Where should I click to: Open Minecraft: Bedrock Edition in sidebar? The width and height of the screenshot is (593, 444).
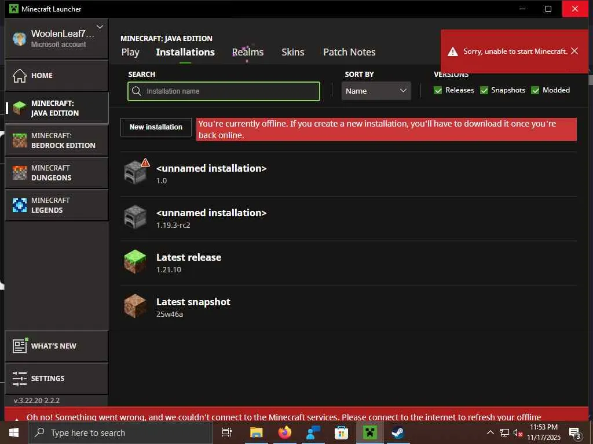pyautogui.click(x=56, y=140)
